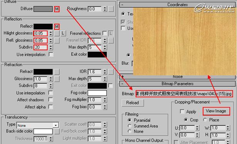Adjust the crop W value spinner
The height and width of the screenshot is (144, 237).
[228, 128]
